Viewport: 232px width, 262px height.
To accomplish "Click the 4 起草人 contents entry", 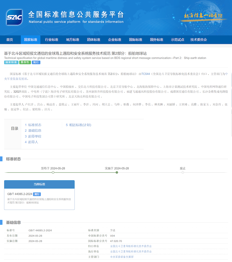I will (32, 142).
